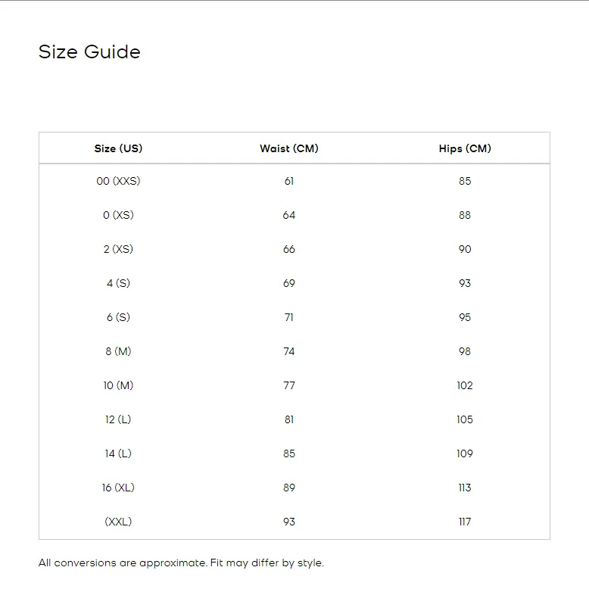Select the 4 (S) size label
Viewport: 589px width, 589px height.
click(118, 283)
